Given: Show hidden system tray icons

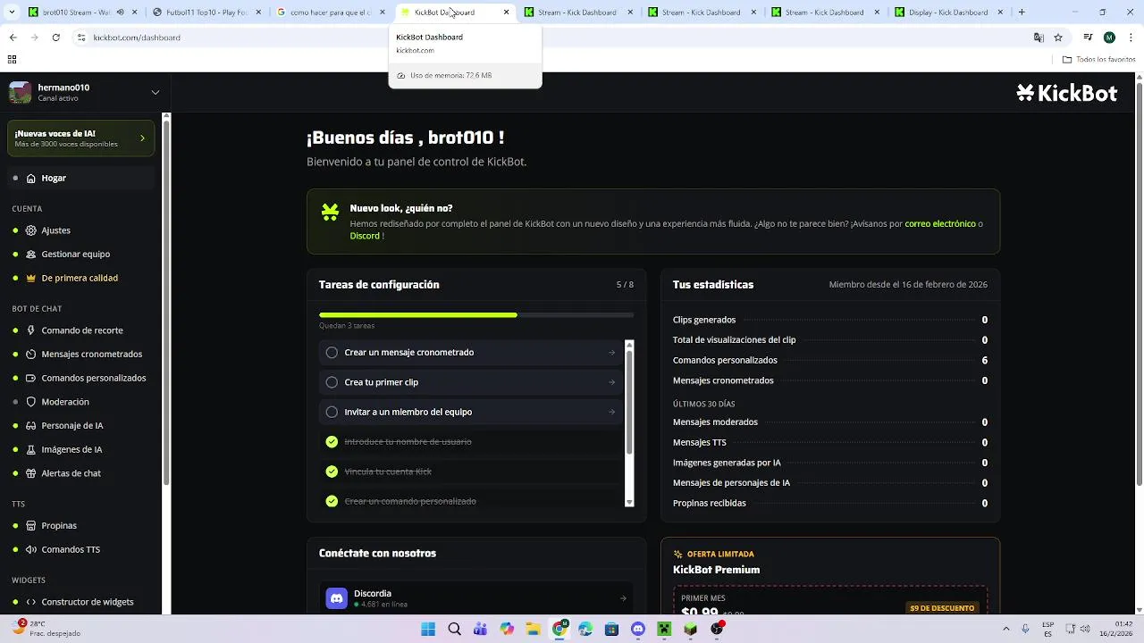Looking at the screenshot, I should click(x=1006, y=629).
